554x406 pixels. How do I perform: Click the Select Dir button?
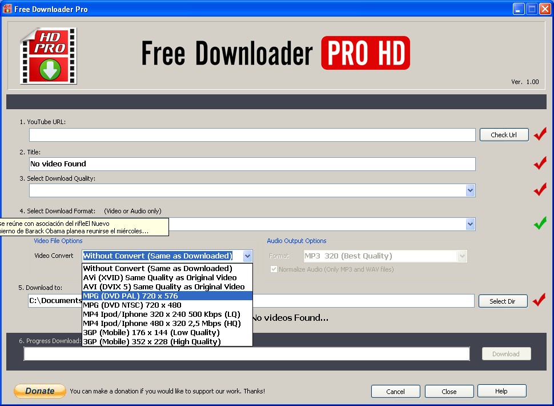tap(503, 301)
